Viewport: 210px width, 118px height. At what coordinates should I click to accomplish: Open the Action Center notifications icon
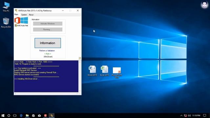pyautogui.click(x=204, y=115)
